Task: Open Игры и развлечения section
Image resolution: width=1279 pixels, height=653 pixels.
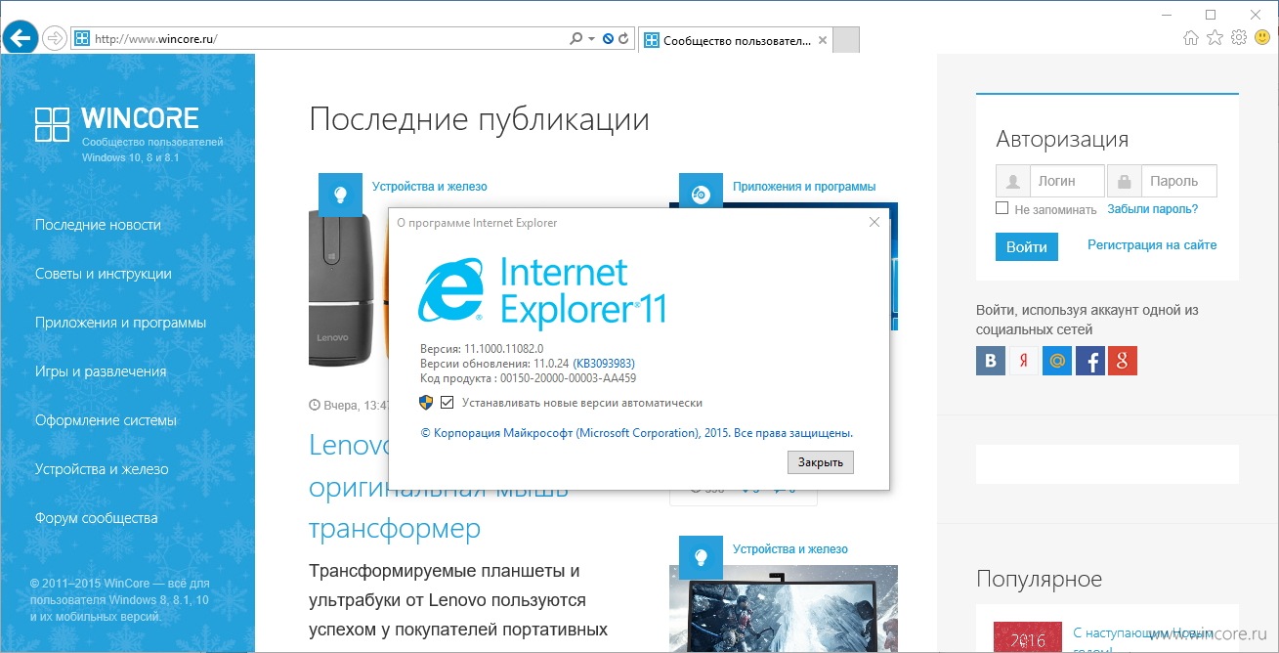Action: click(x=101, y=371)
